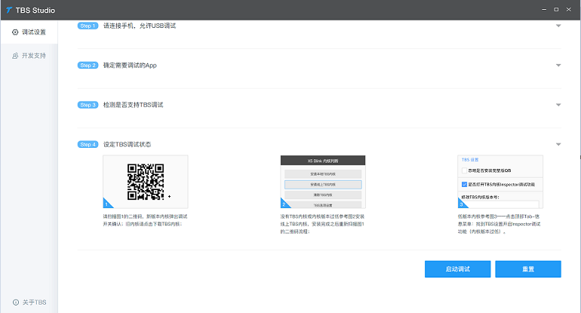Expand the Step 2 choose App section
The image size is (581, 313).
[558, 66]
